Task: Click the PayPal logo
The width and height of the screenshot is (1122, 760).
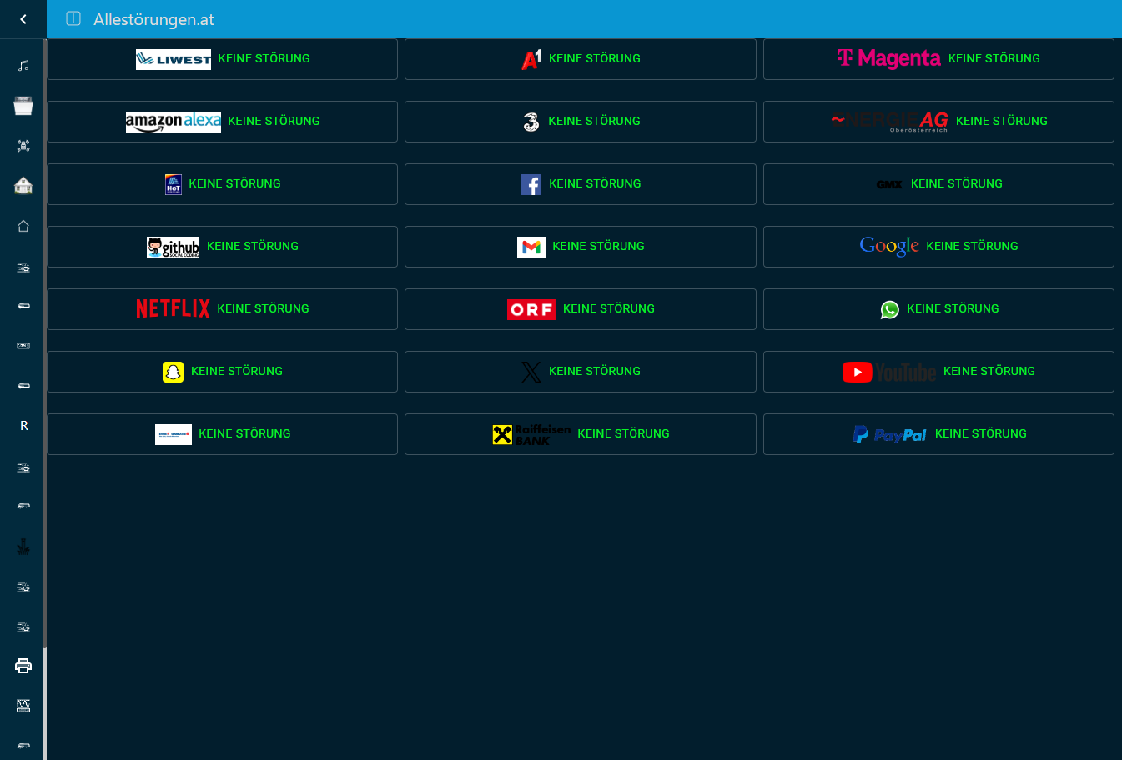Action: 889,434
